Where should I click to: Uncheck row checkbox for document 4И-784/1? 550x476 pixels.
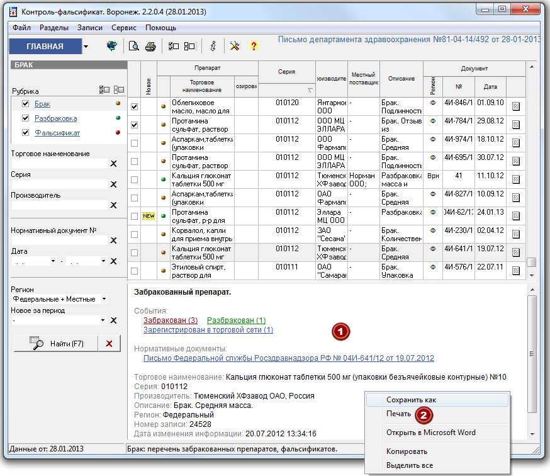click(134, 125)
